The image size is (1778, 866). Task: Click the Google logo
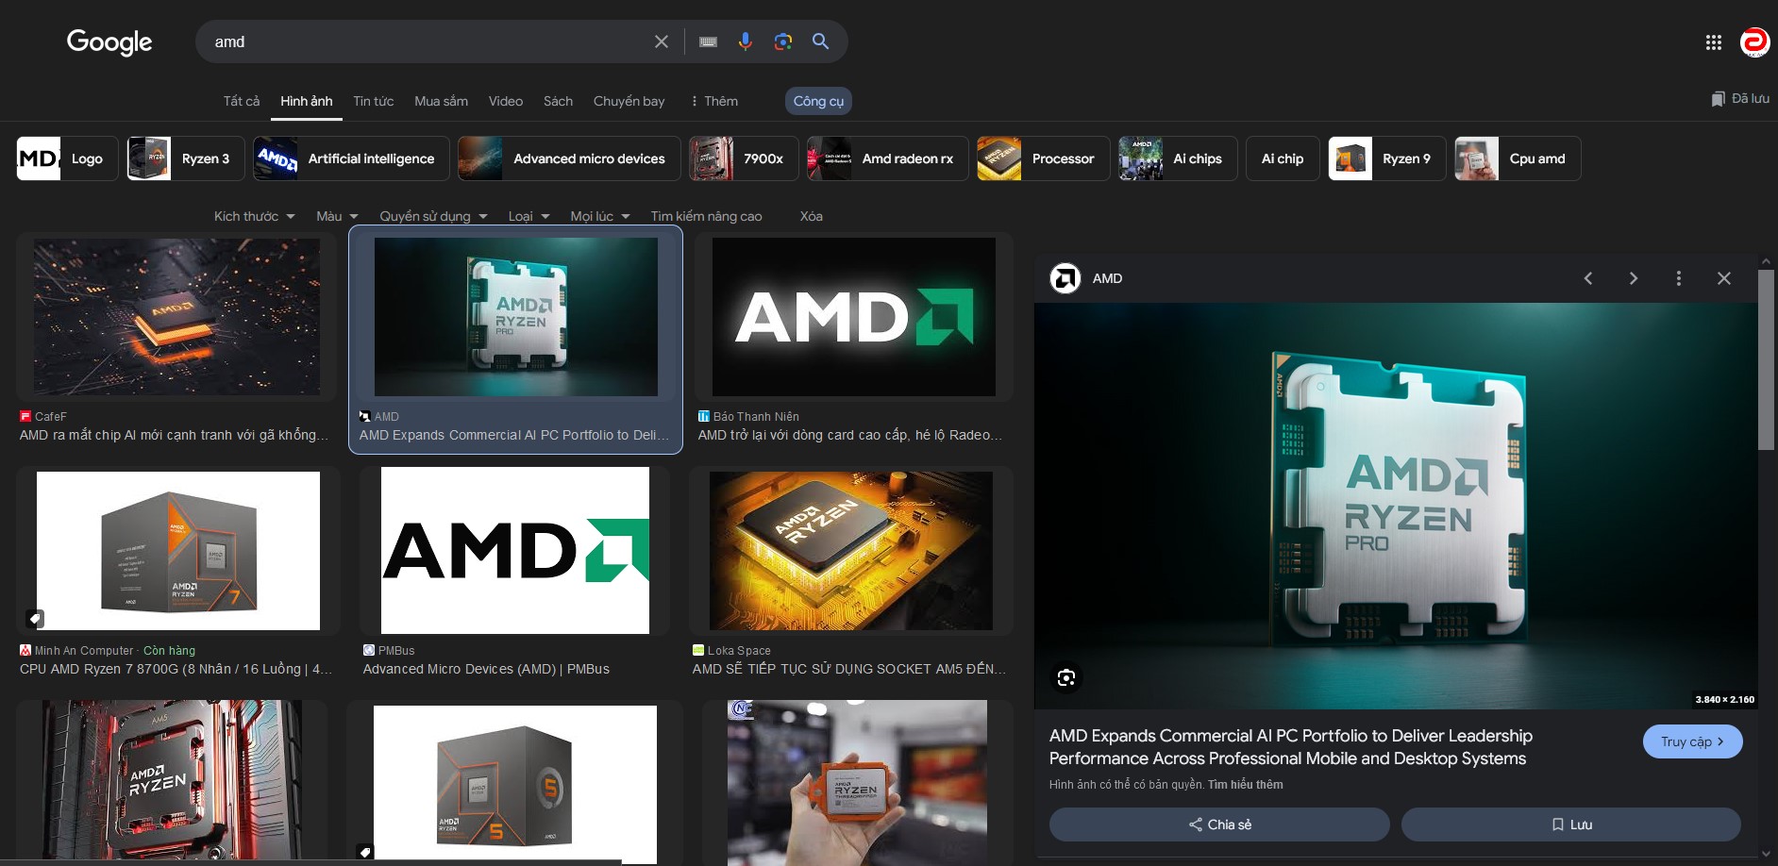click(x=109, y=42)
